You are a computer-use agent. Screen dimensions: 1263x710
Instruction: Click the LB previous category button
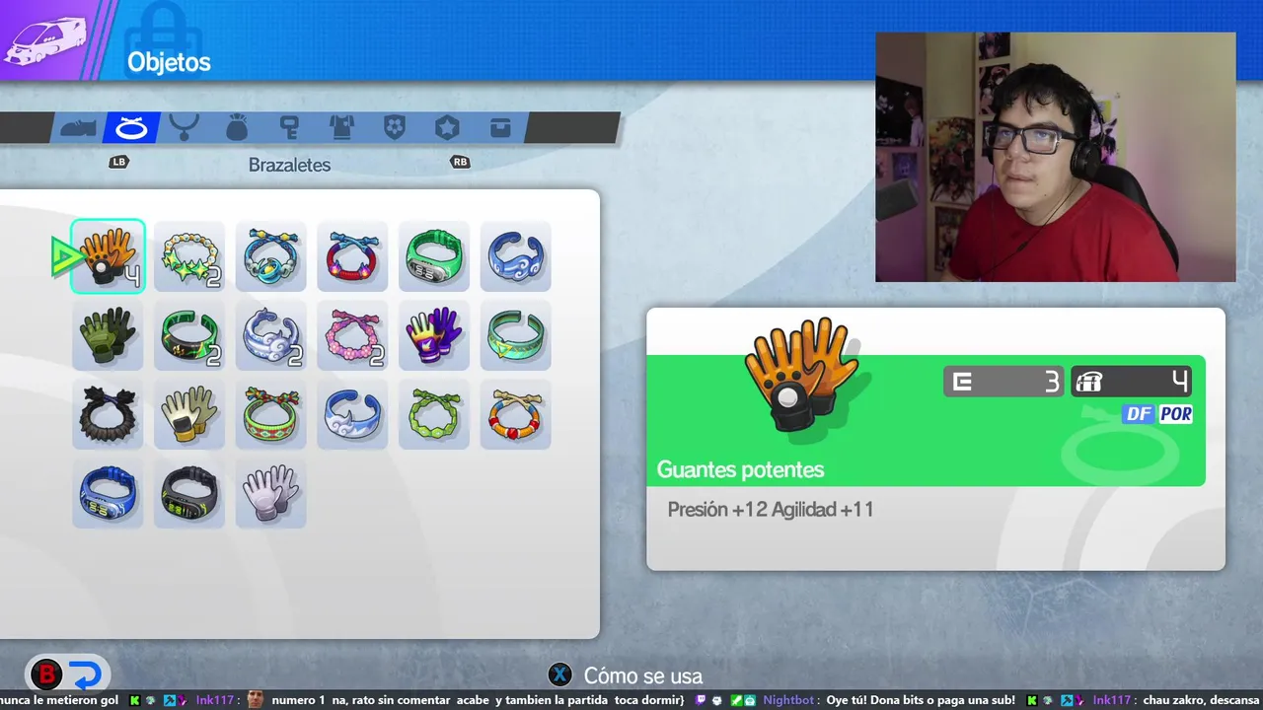(x=118, y=162)
